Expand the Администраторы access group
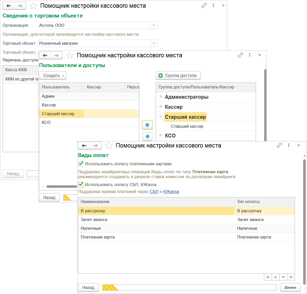This screenshot has width=307, height=294. click(x=161, y=97)
